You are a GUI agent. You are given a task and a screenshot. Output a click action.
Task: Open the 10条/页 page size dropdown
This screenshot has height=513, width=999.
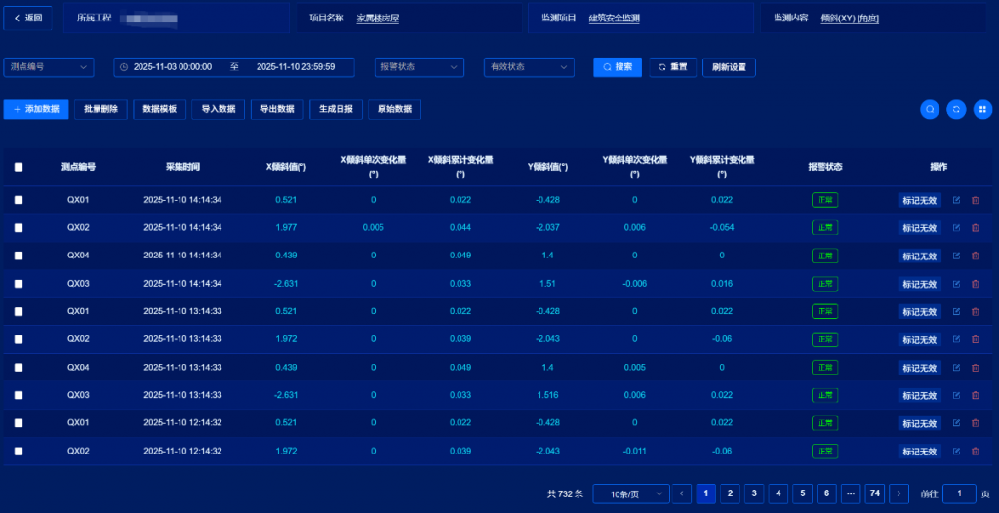[631, 493]
